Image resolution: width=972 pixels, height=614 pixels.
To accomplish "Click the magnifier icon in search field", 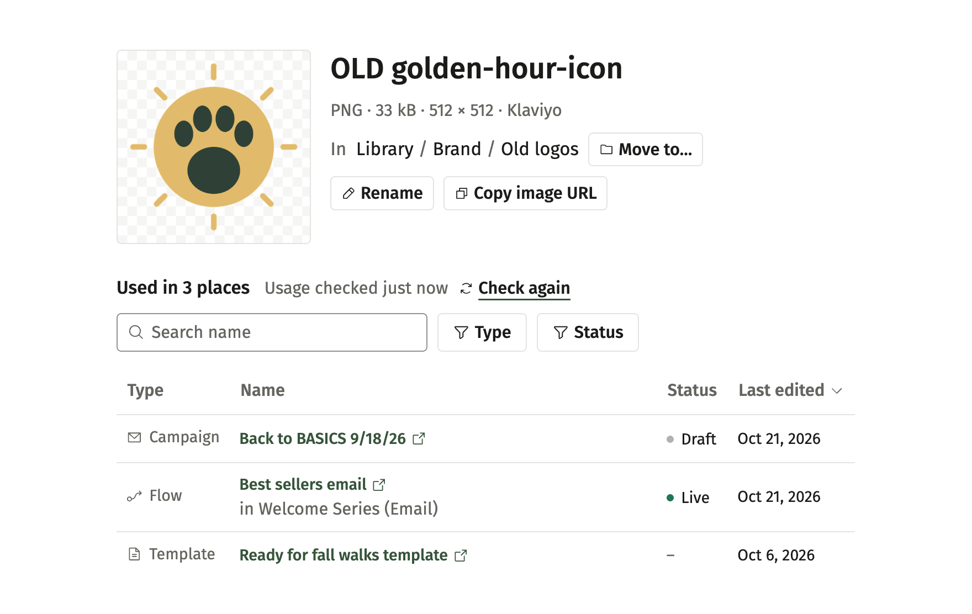I will point(136,332).
